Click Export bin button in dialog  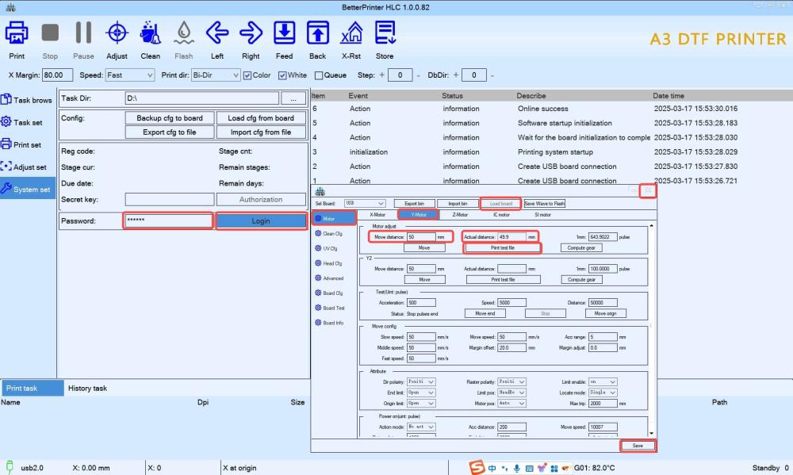[414, 203]
